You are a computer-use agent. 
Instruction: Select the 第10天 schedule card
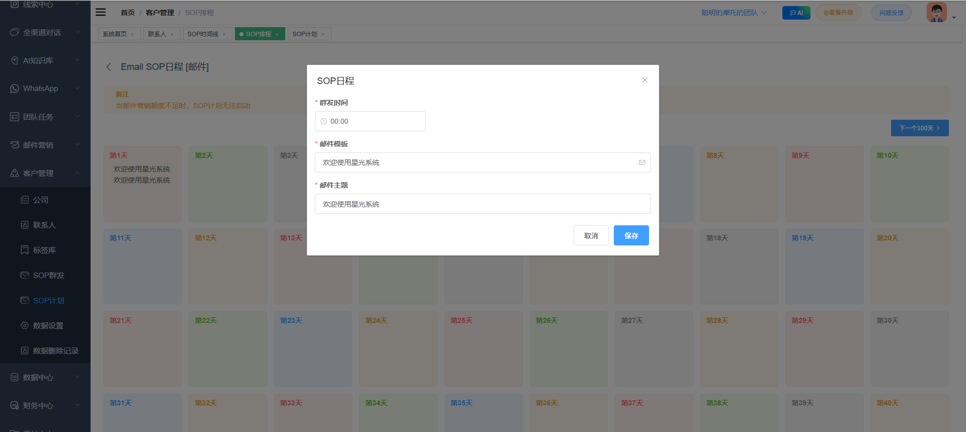pos(910,184)
